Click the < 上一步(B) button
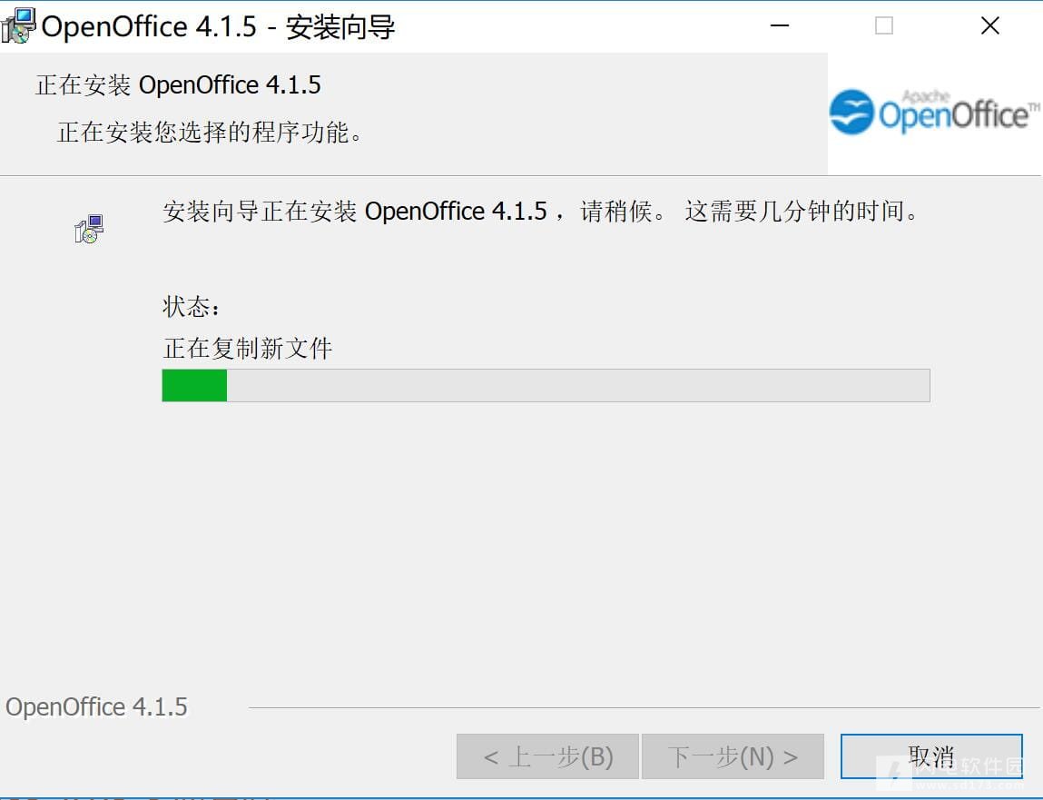This screenshot has width=1043, height=800. click(x=547, y=756)
